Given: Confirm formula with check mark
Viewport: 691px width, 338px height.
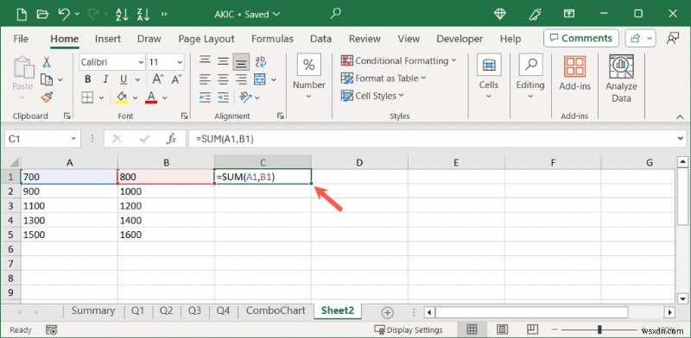Looking at the screenshot, I should tap(144, 139).
